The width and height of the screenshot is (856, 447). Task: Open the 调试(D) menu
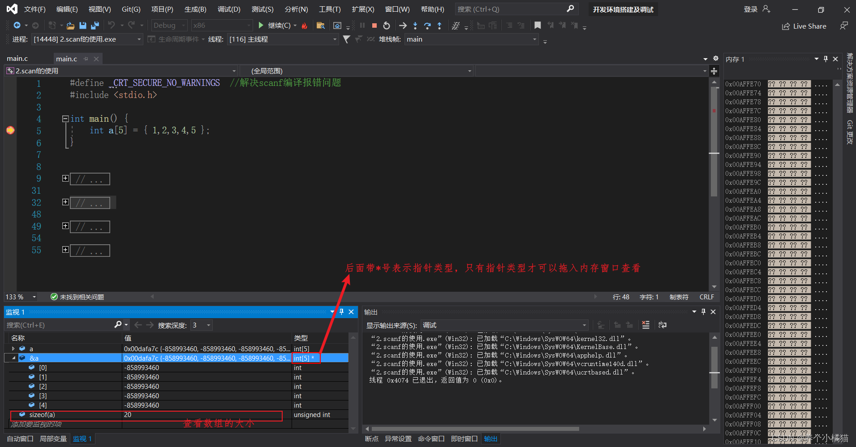229,9
